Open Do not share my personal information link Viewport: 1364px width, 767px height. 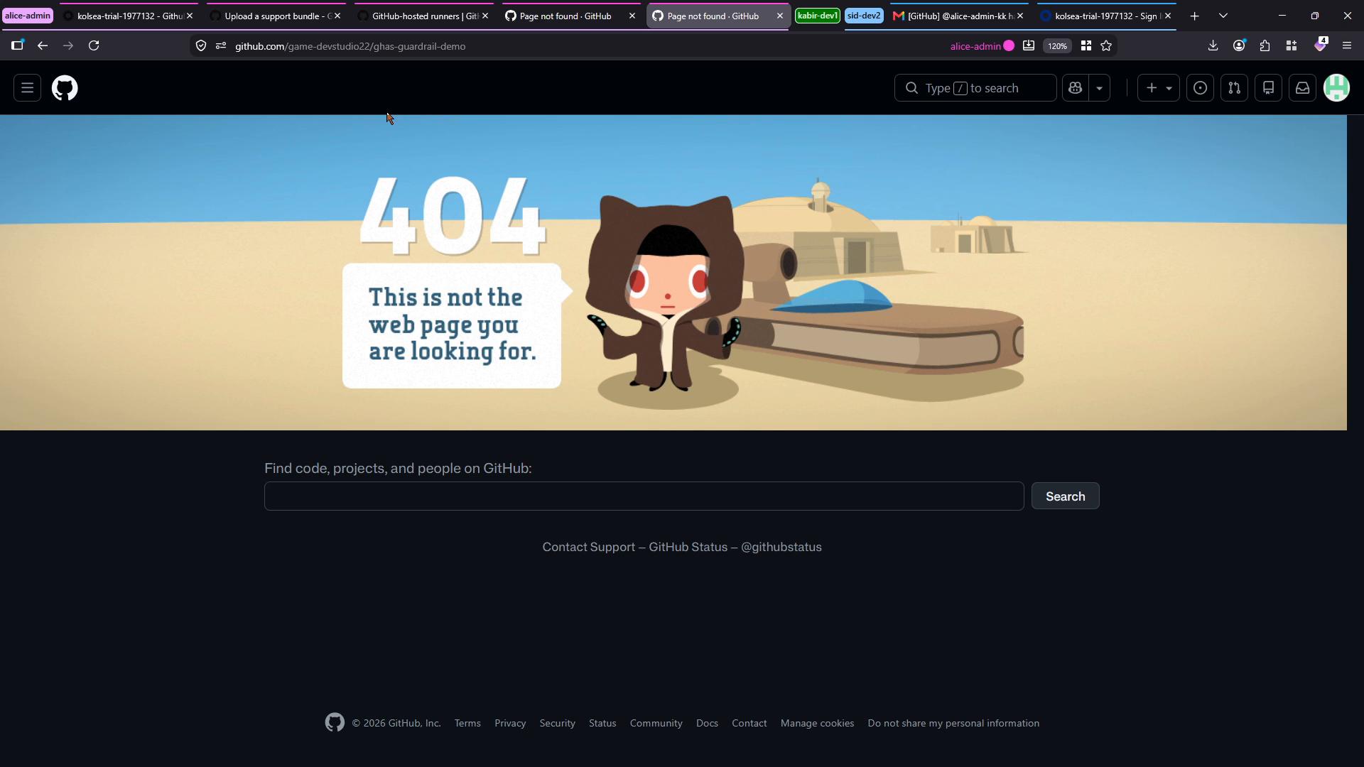953,723
